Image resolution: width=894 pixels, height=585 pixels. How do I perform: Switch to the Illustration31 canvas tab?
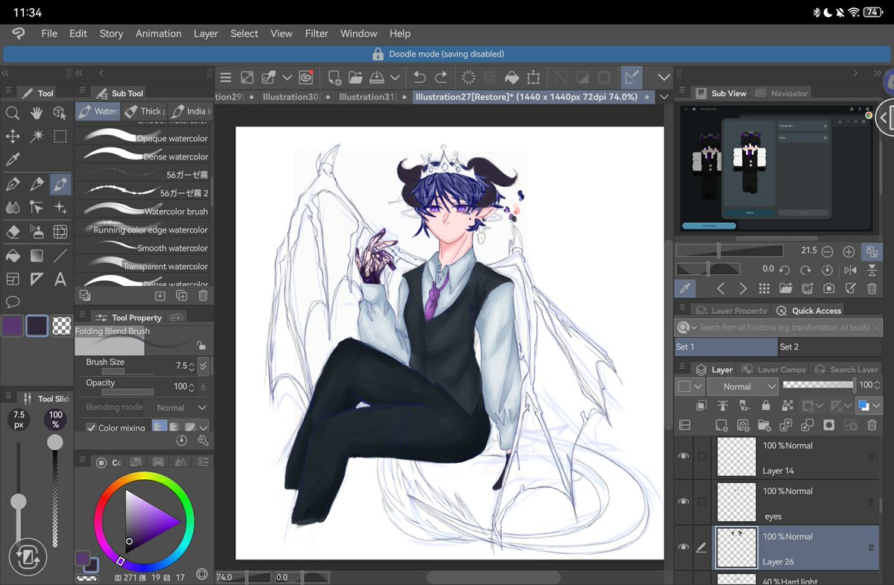tap(366, 97)
